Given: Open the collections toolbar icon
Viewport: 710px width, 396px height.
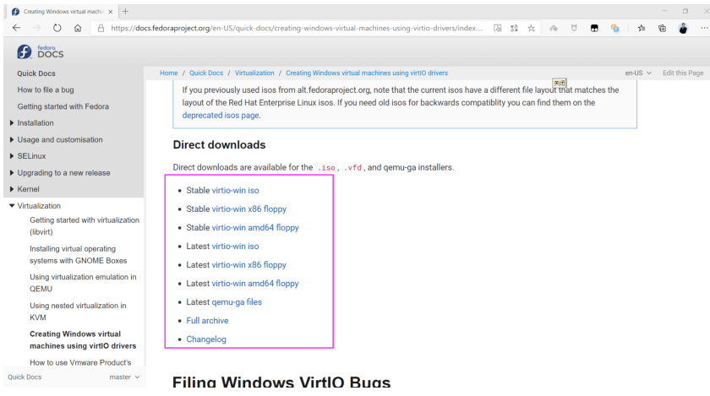Looking at the screenshot, I should pos(662,28).
